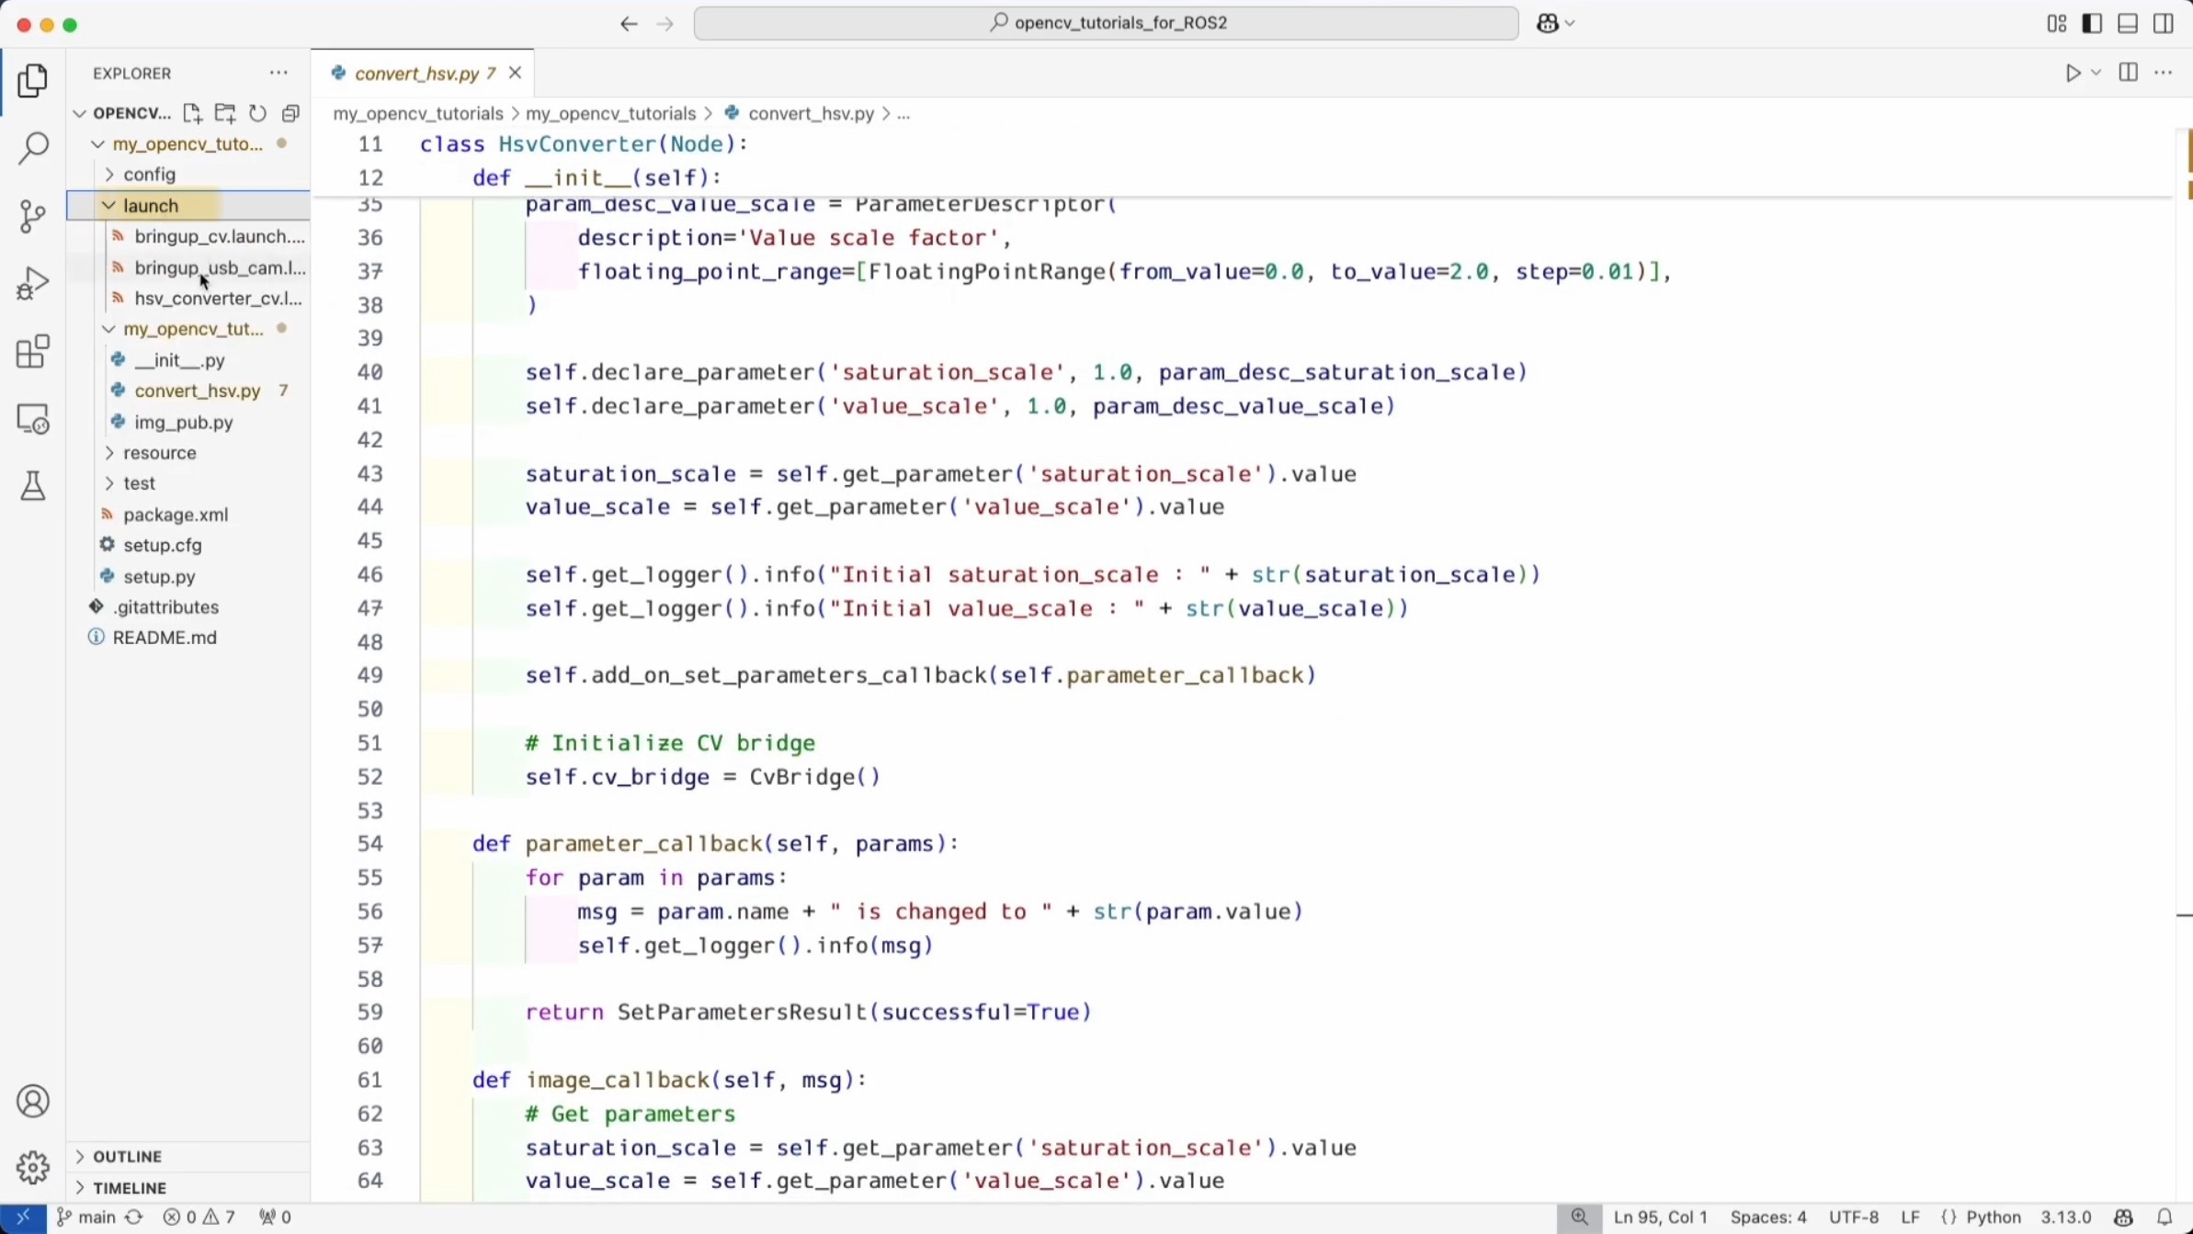The height and width of the screenshot is (1234, 2193).
Task: Open the Remote Explorer view
Action: [x=33, y=419]
